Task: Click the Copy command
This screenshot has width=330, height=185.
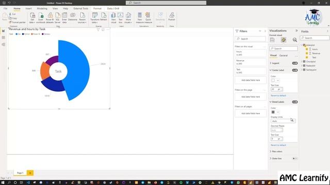Action: click(12, 18)
